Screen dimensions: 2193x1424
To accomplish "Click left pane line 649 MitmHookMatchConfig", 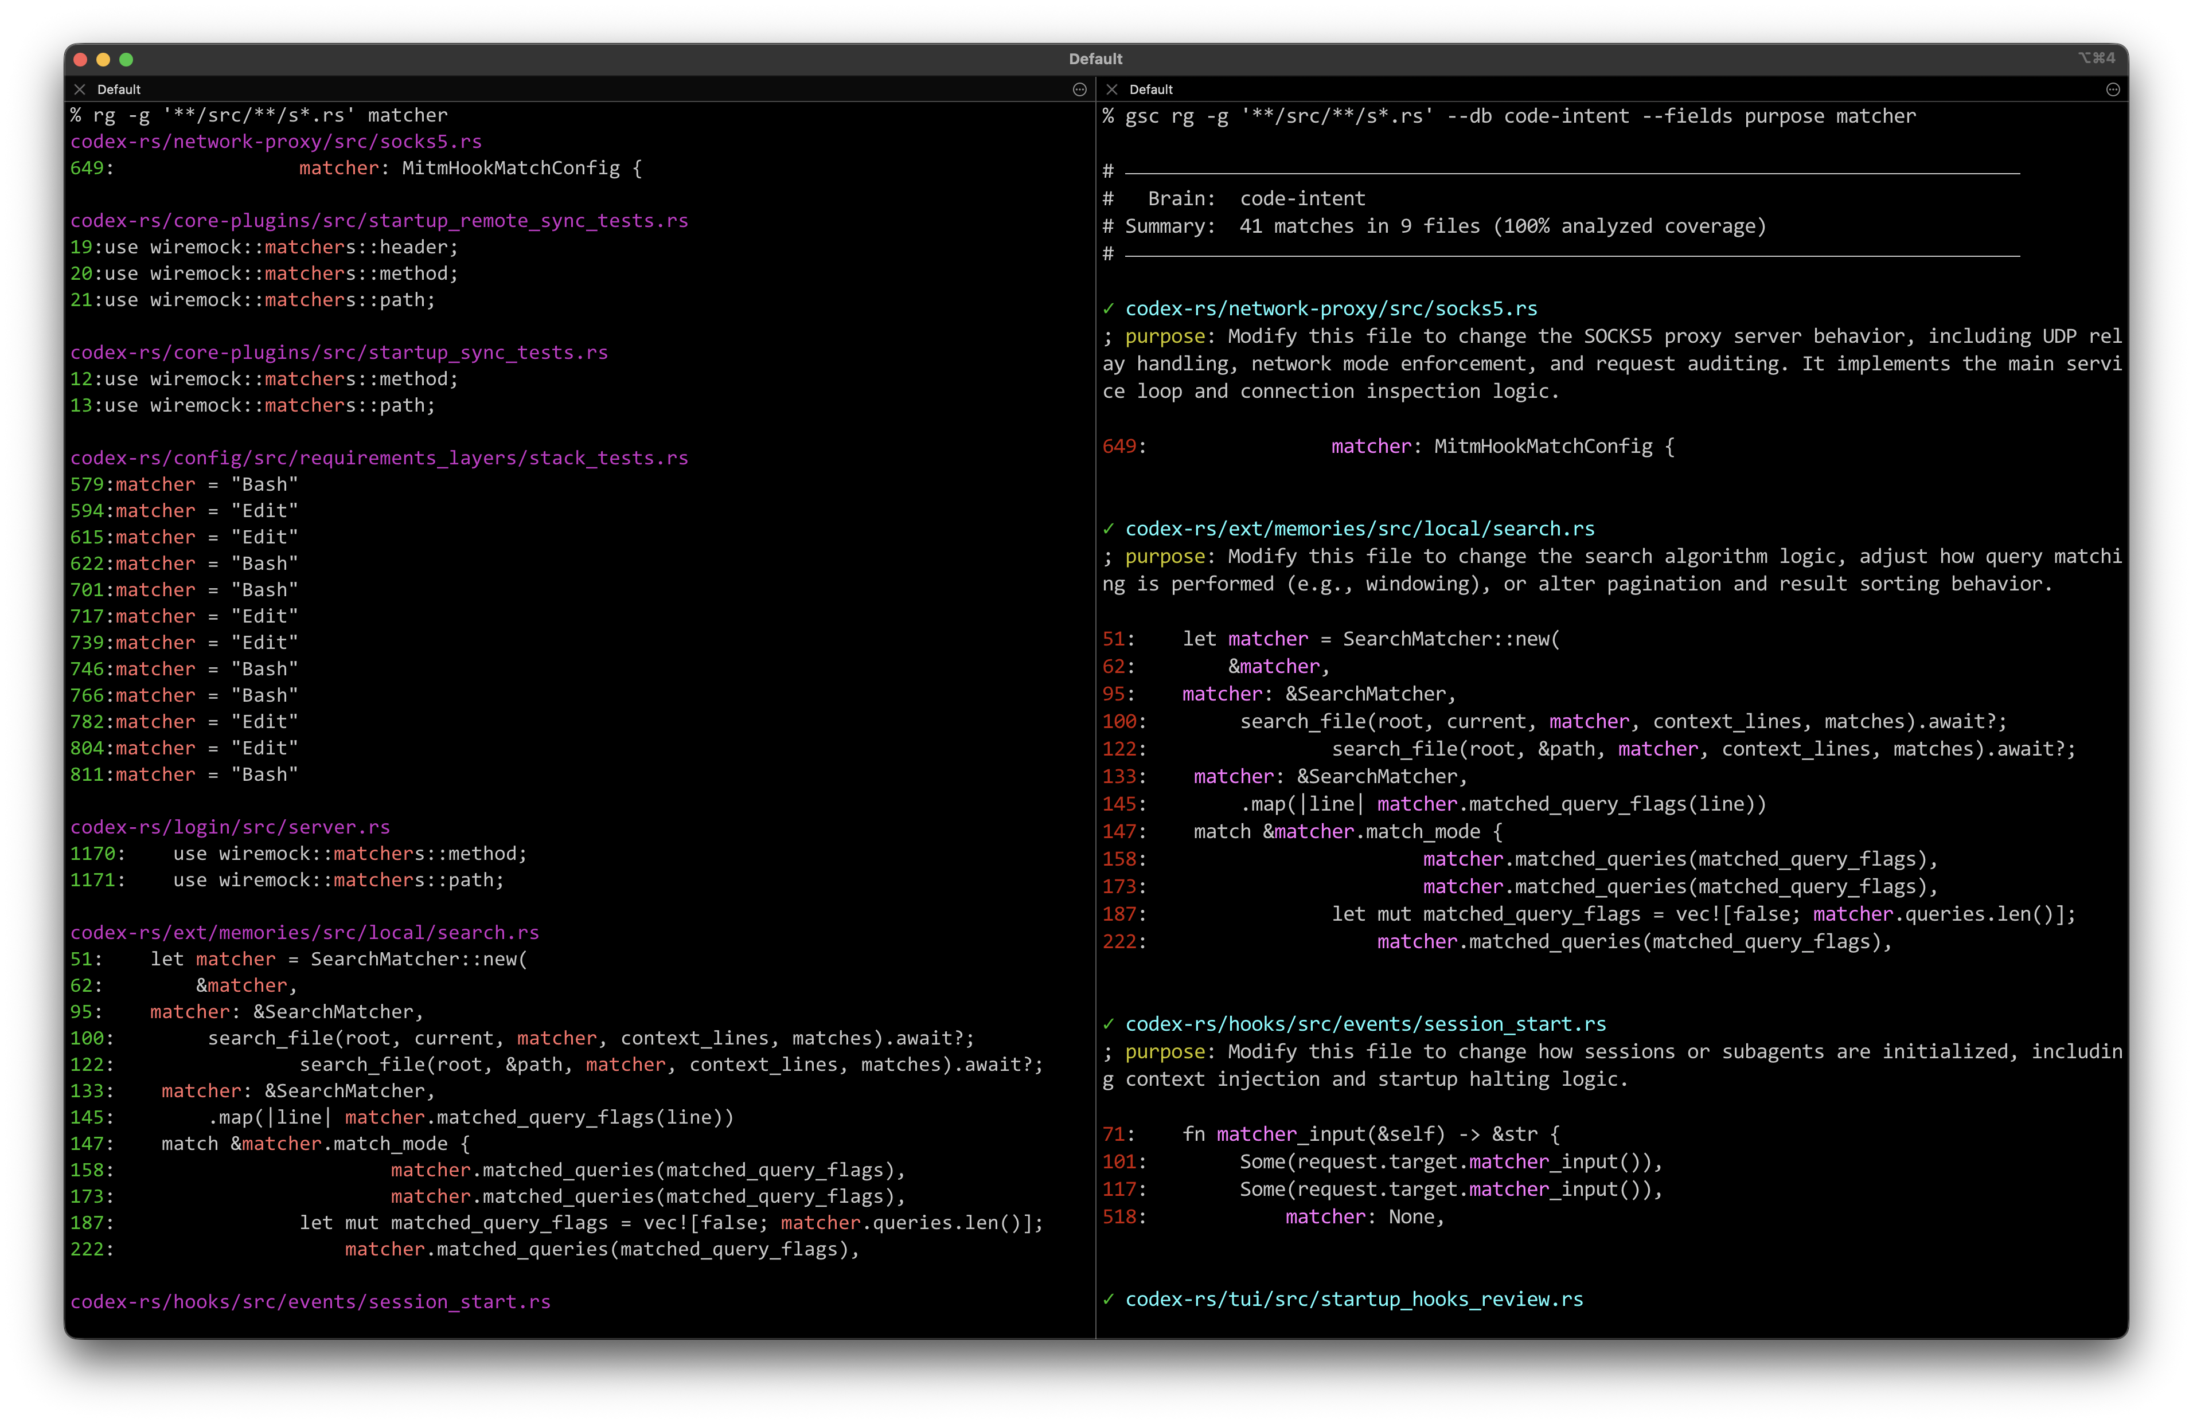I will (x=357, y=167).
